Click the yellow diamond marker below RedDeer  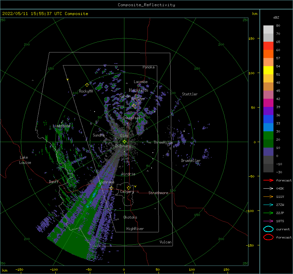click(134, 106)
